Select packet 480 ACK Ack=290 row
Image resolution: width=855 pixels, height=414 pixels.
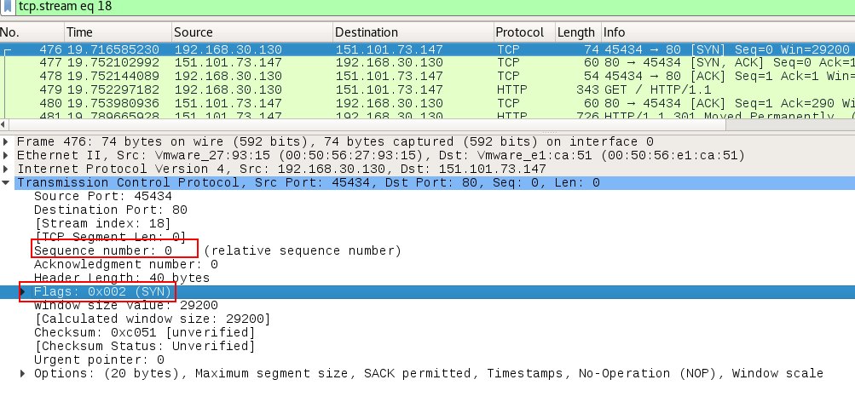428,104
